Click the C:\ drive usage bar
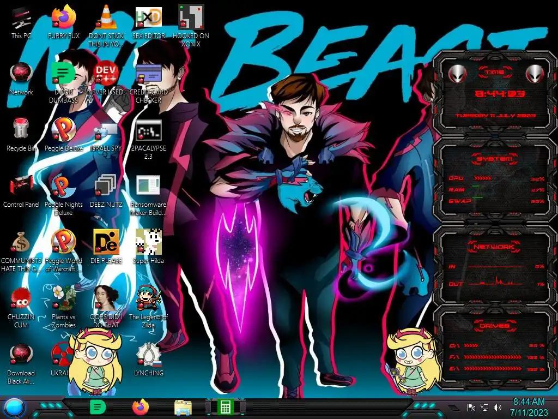 click(x=471, y=345)
